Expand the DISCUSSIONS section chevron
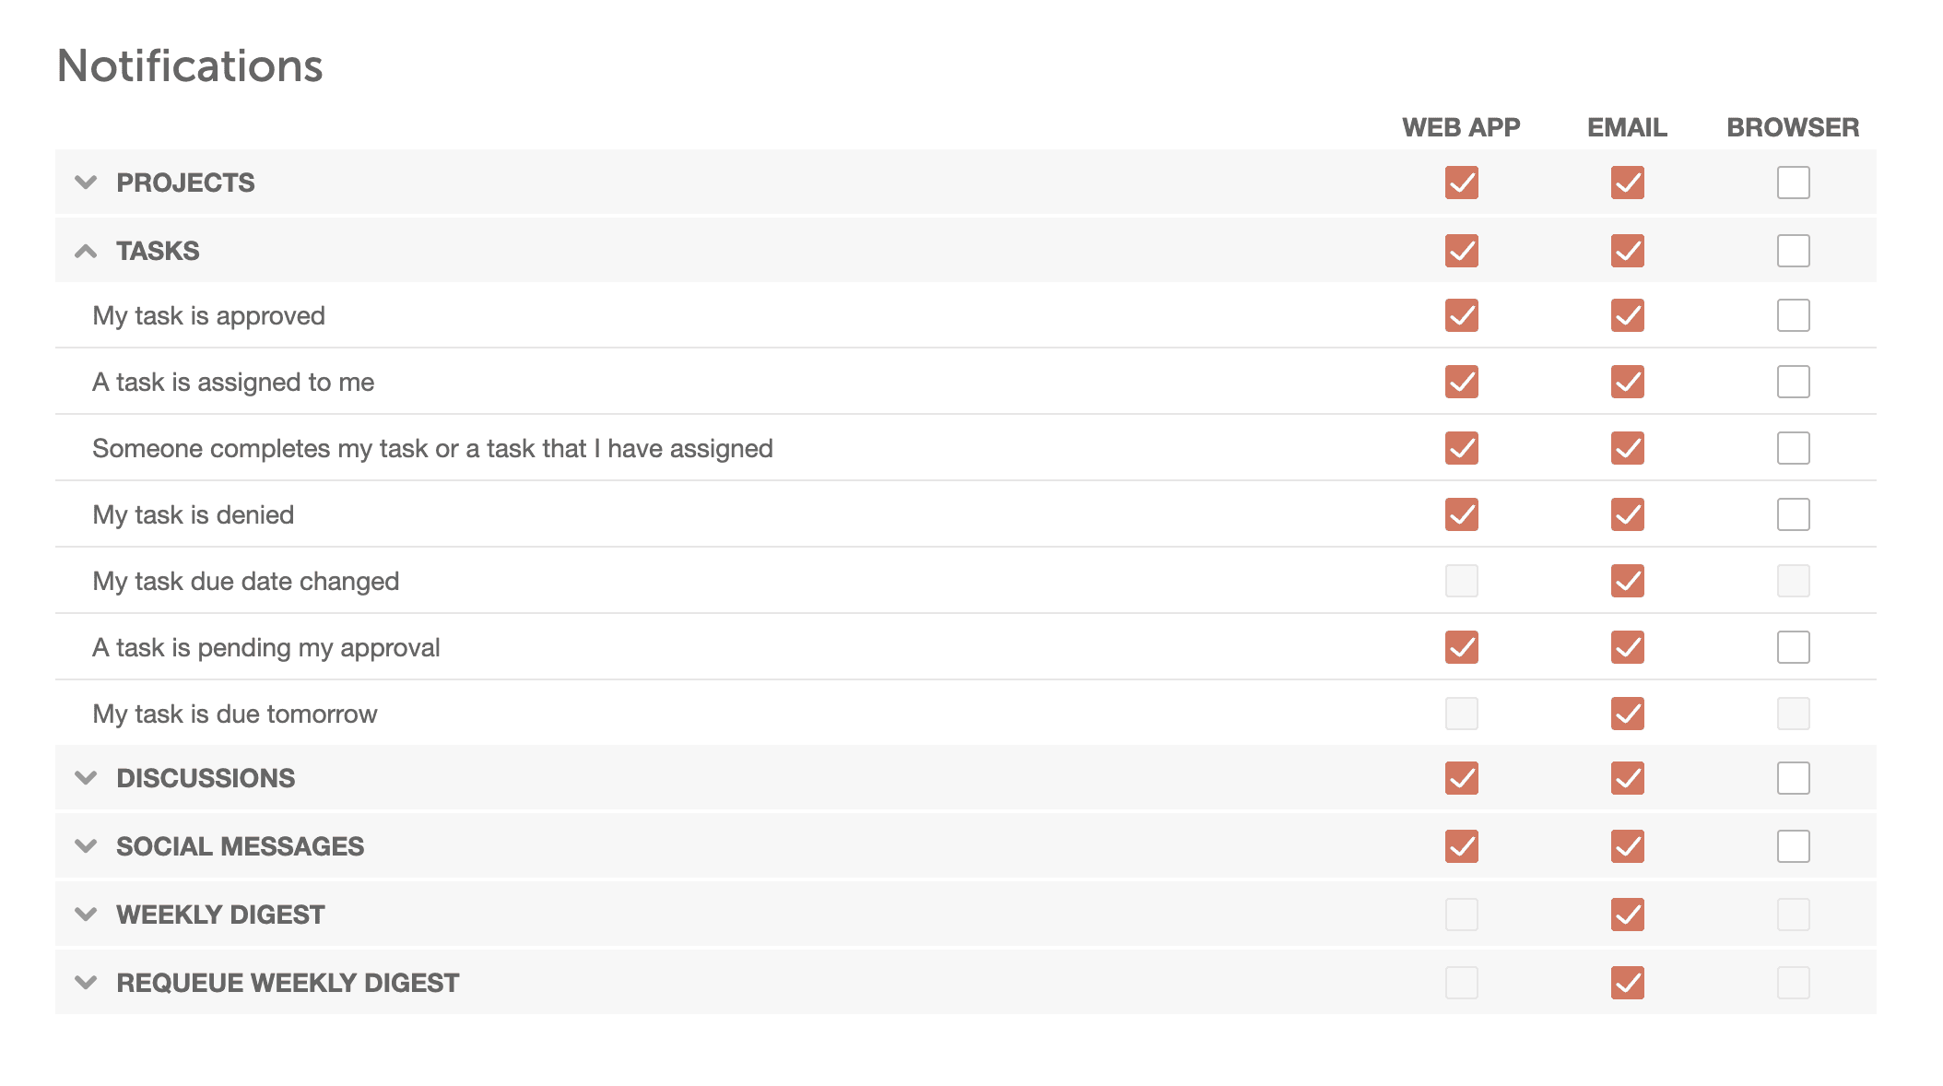The image size is (1943, 1086). pos(86,778)
